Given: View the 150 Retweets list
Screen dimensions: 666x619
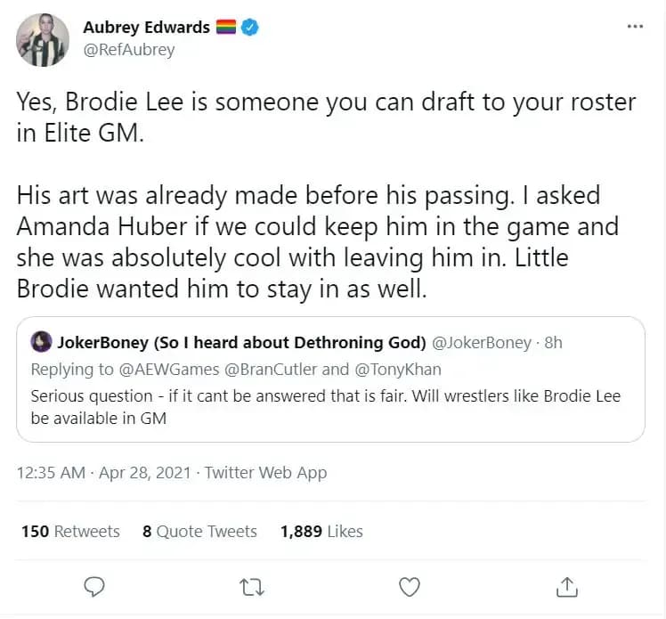Looking at the screenshot, I should point(70,531).
